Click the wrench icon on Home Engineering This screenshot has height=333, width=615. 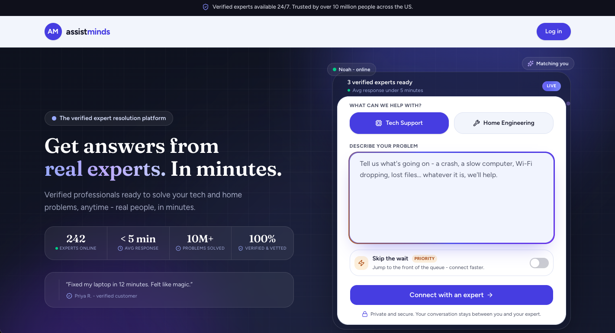click(477, 123)
